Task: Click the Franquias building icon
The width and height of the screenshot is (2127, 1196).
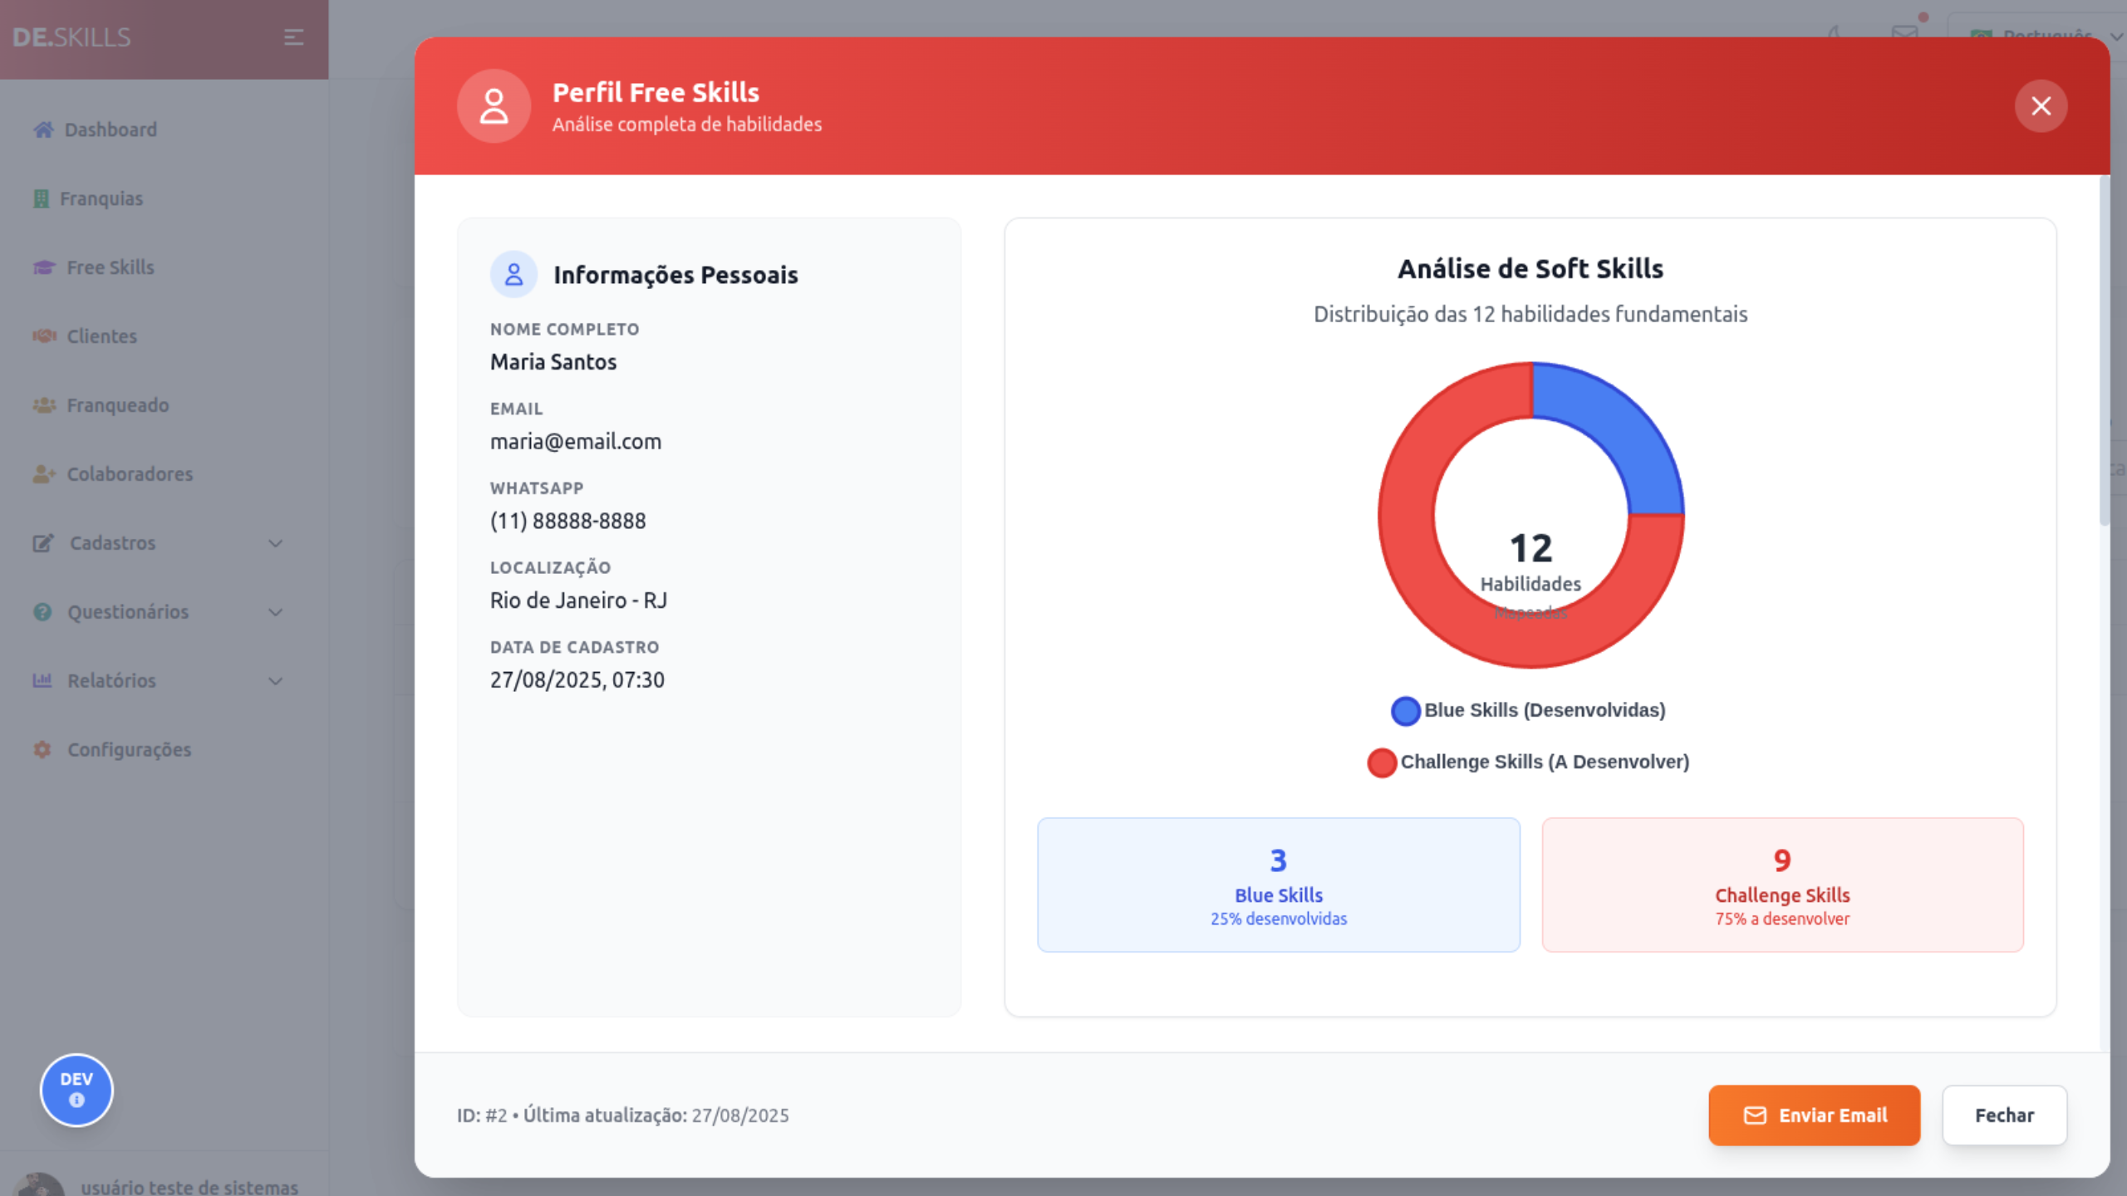Action: coord(41,199)
